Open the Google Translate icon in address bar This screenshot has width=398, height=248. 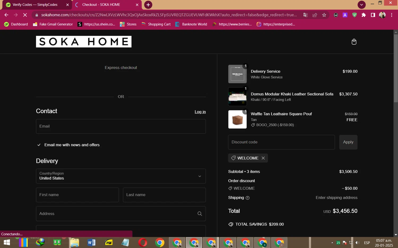tap(305, 15)
